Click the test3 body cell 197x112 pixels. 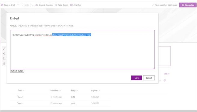pos(73,97)
